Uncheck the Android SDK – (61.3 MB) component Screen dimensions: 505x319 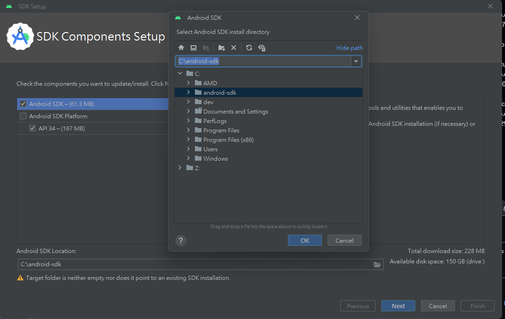23,104
